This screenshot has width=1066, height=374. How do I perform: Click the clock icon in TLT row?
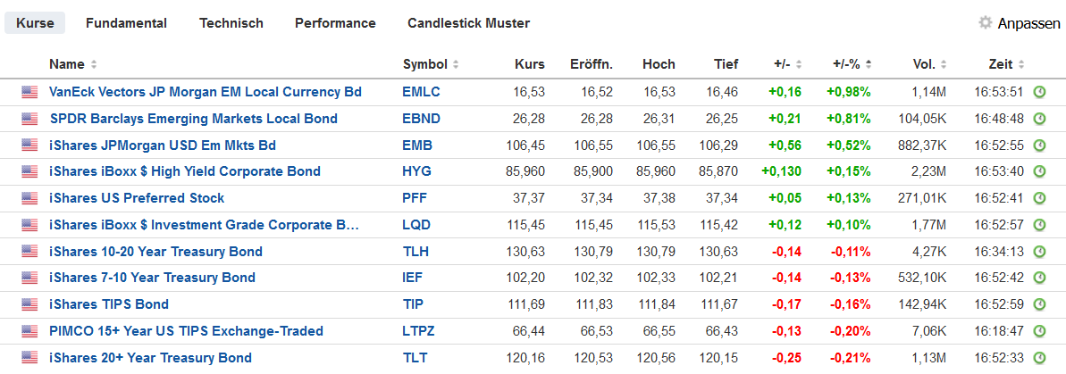coord(1039,358)
